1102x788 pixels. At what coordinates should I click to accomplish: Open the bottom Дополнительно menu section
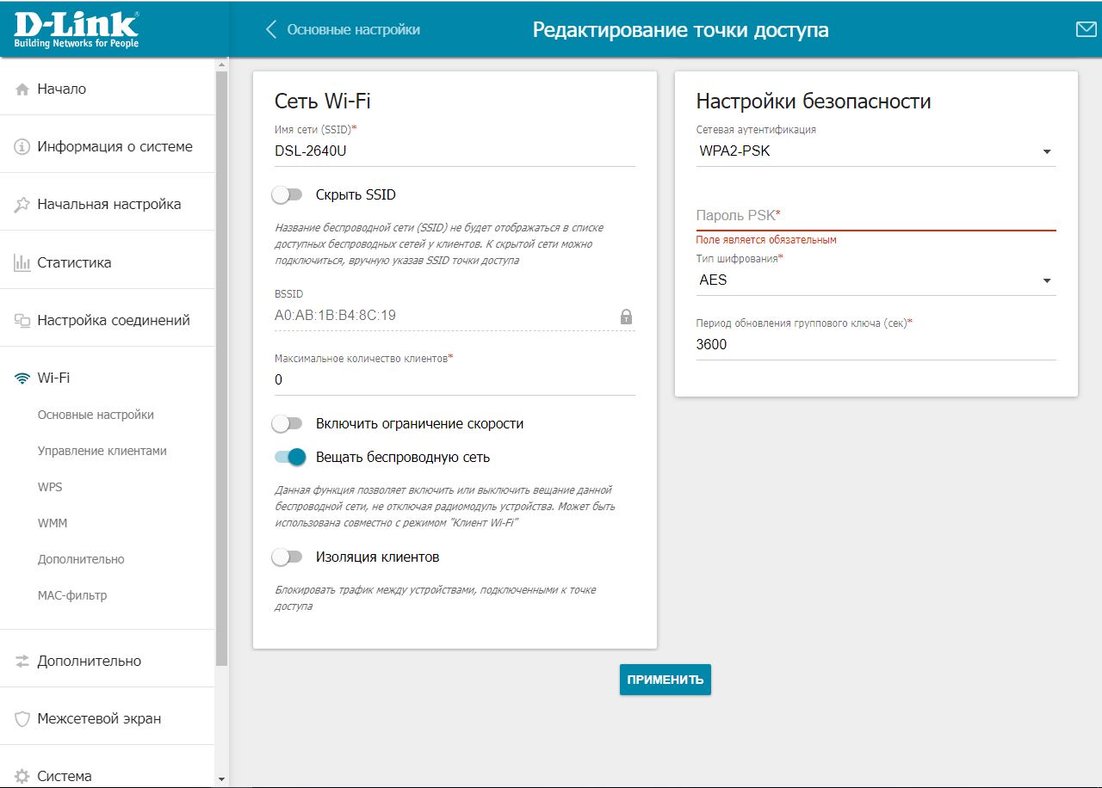pos(107,661)
